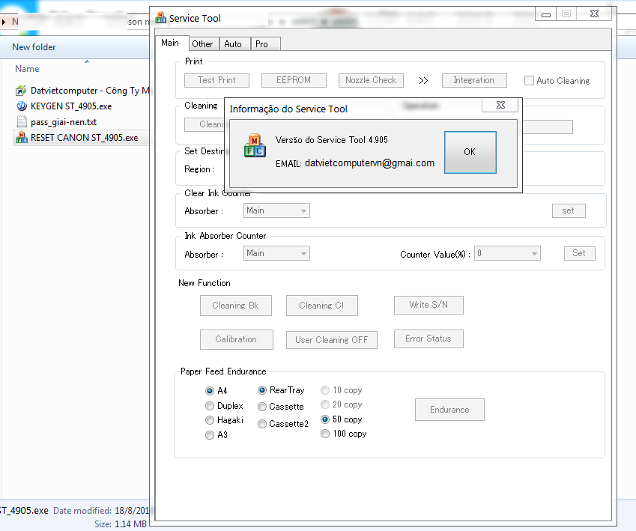
Task: Click the Endurance button
Action: [x=449, y=410]
